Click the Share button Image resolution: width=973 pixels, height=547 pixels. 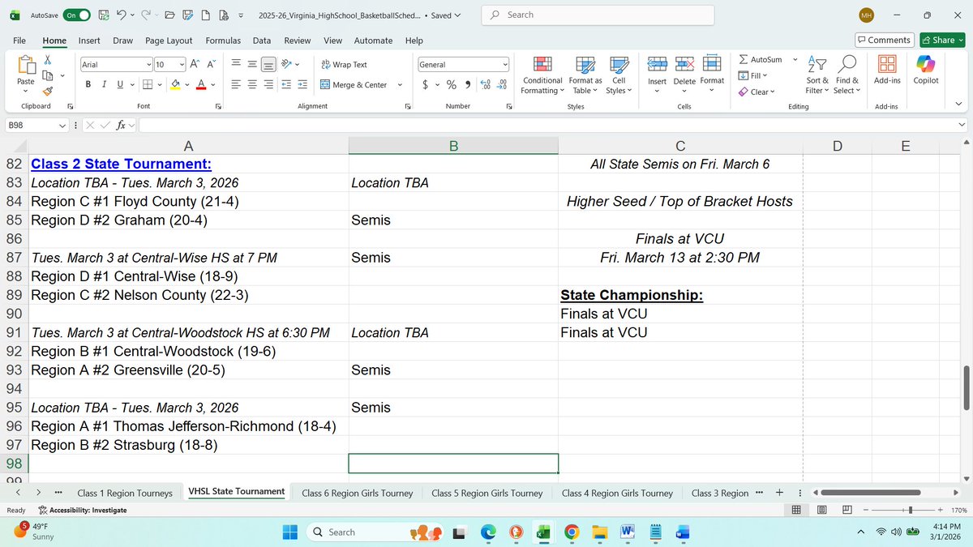pyautogui.click(x=941, y=40)
